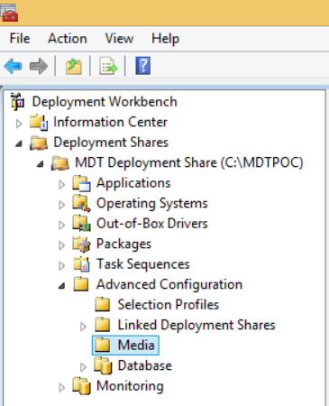
Task: Click the Linked Deployment Shares folder icon
Action: [103, 325]
